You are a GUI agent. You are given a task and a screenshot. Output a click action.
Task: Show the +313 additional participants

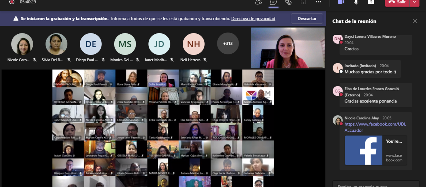click(228, 44)
